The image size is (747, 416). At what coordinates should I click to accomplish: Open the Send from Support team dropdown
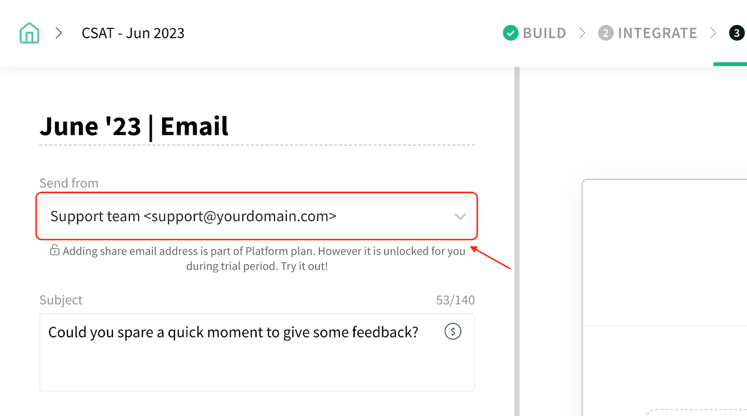[x=257, y=216]
